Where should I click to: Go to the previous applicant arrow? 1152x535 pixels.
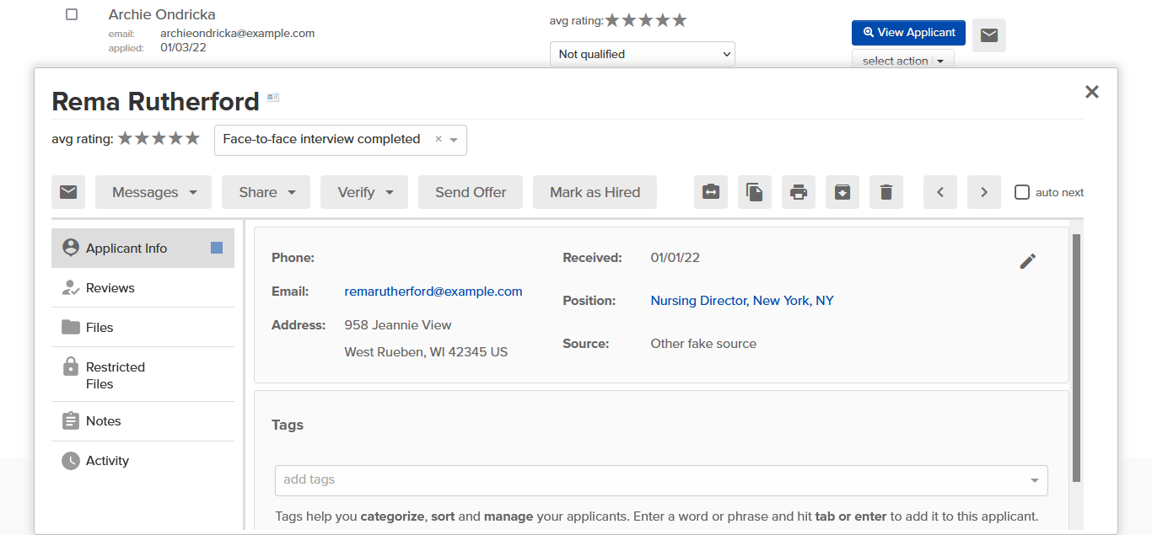click(940, 192)
